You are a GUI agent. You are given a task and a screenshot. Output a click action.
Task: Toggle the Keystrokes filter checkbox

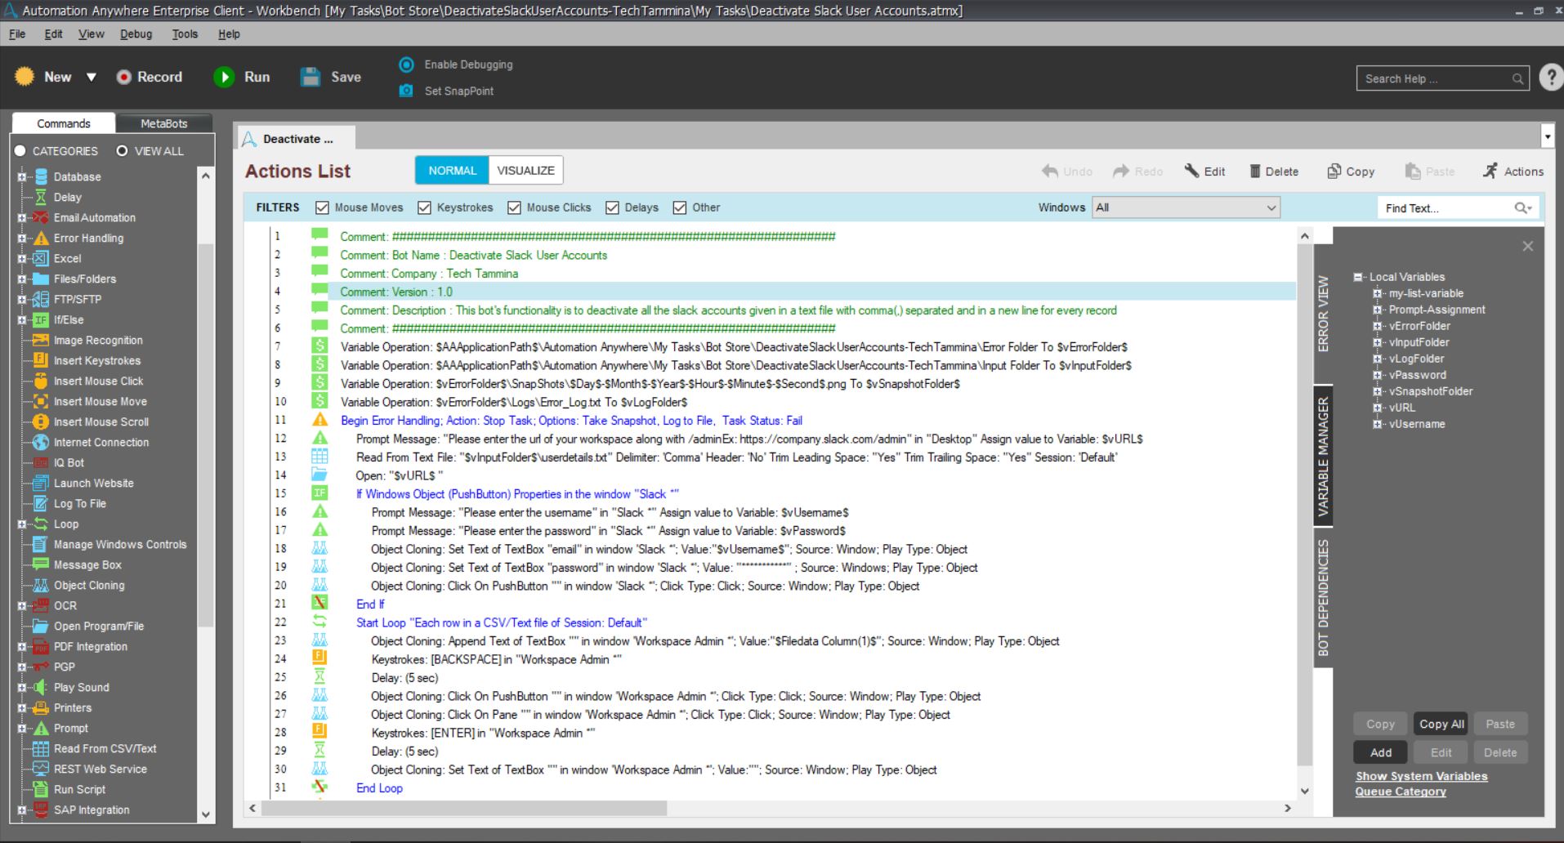point(424,207)
